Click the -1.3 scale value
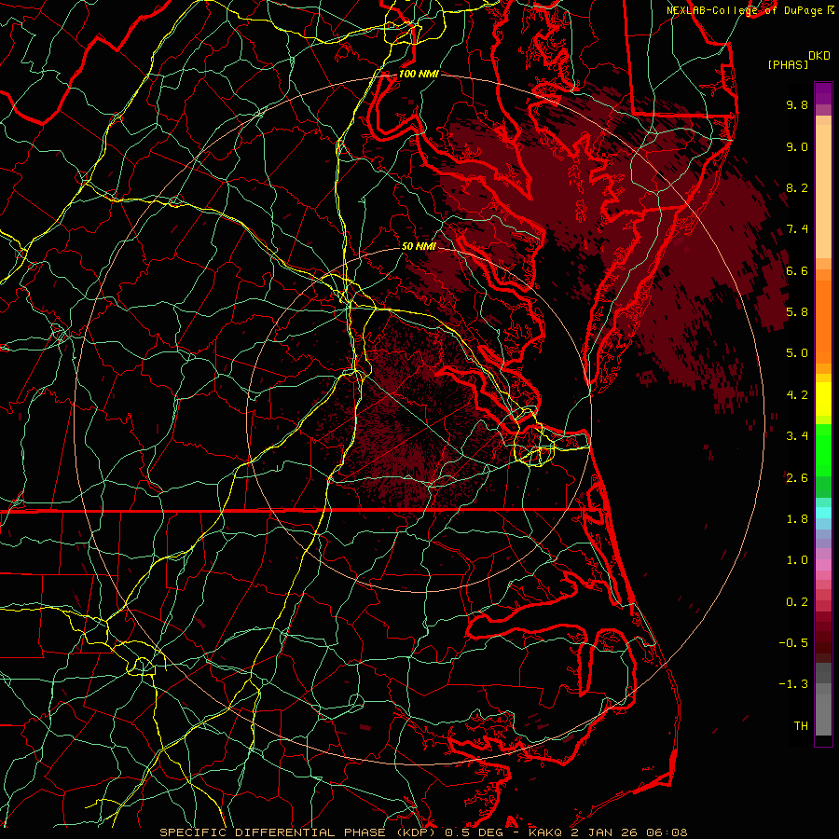The image size is (839, 839). pyautogui.click(x=793, y=684)
